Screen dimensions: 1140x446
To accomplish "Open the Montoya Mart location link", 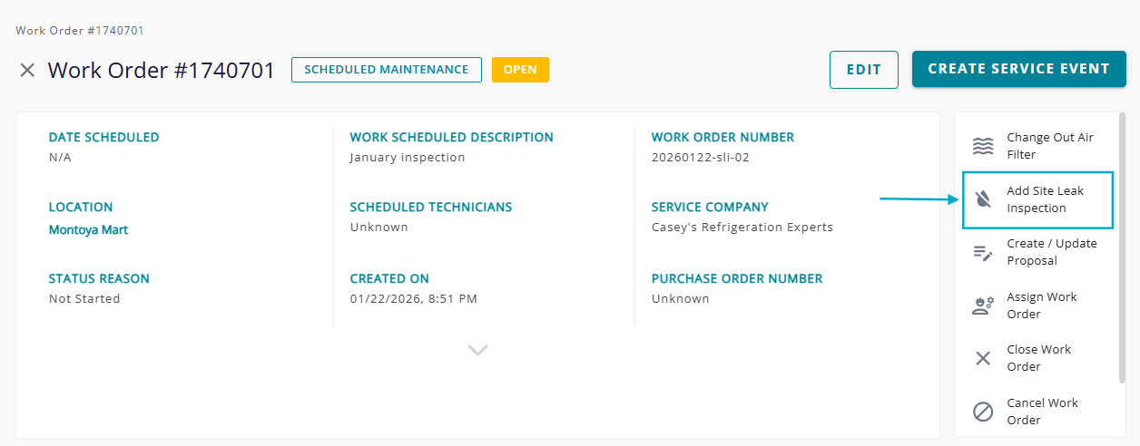I will click(x=88, y=229).
